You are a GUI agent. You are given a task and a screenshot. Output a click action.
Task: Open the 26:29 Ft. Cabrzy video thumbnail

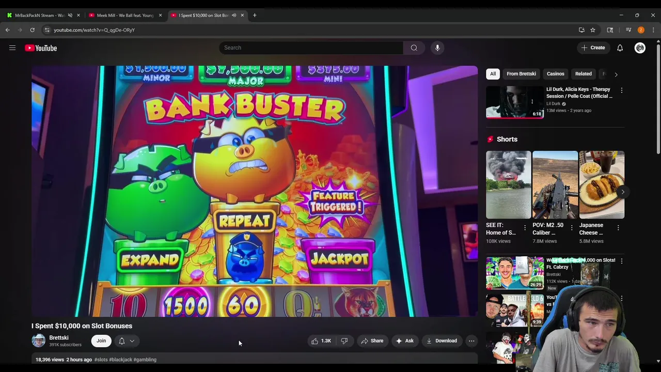point(515,273)
